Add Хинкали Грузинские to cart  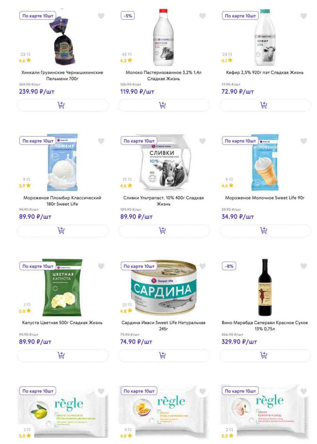63,105
